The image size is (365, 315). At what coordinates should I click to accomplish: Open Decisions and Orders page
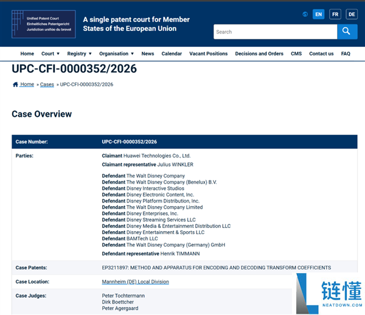pos(259,54)
